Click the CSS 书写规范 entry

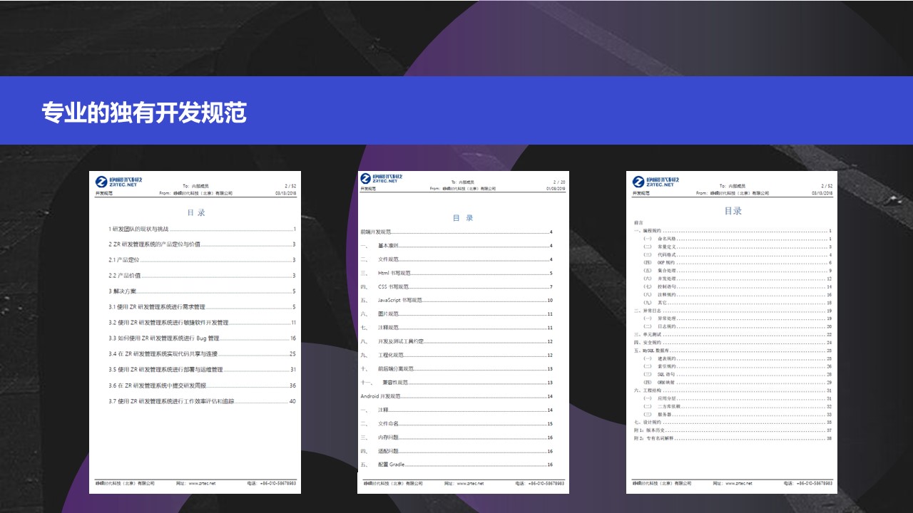[x=456, y=287]
